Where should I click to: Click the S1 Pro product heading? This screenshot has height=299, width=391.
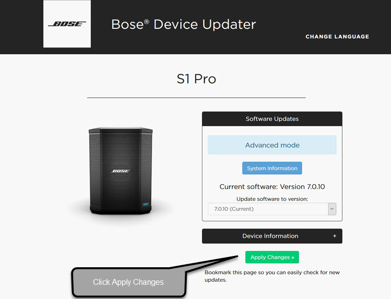point(196,79)
